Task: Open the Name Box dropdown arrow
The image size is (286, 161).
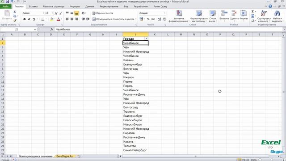Action: point(35,30)
